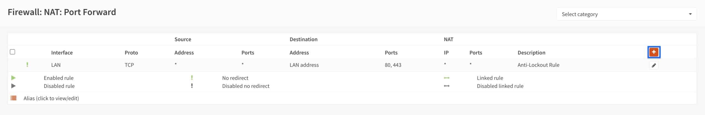Click the gray Disabled rule play icon
705x115 pixels.
coord(13,86)
